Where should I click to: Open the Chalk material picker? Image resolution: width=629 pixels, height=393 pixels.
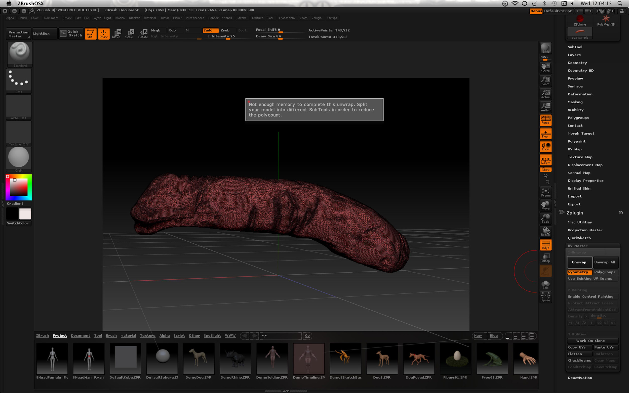pyautogui.click(x=19, y=159)
